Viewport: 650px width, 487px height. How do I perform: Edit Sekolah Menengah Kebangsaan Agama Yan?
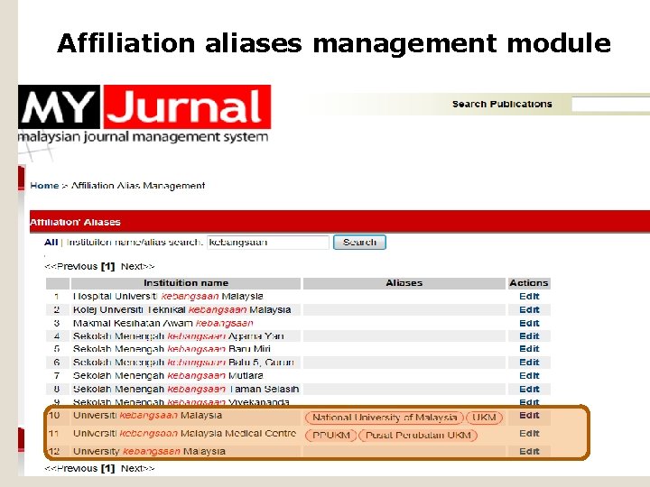(529, 335)
